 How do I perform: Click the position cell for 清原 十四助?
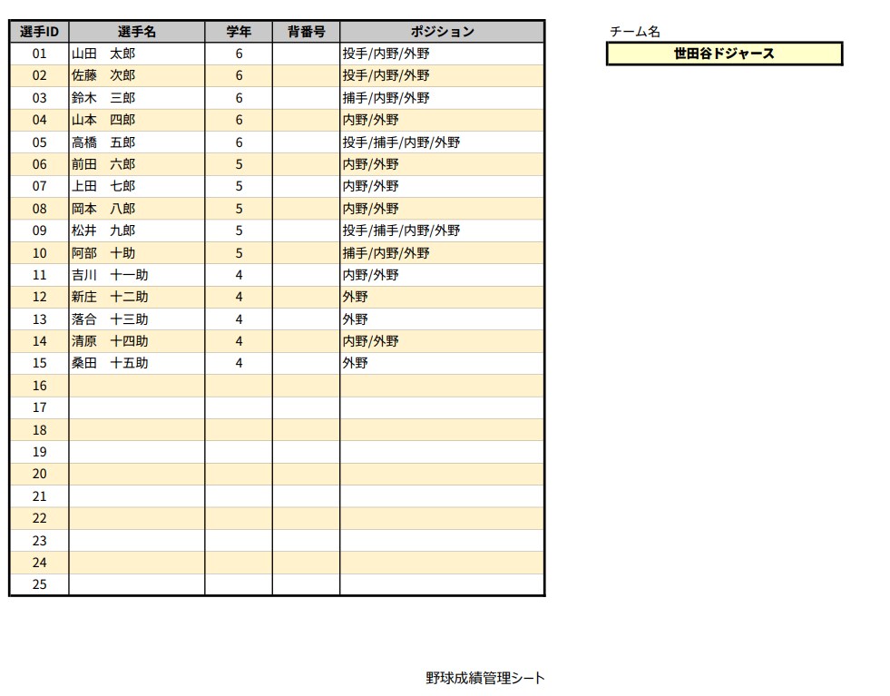(442, 342)
